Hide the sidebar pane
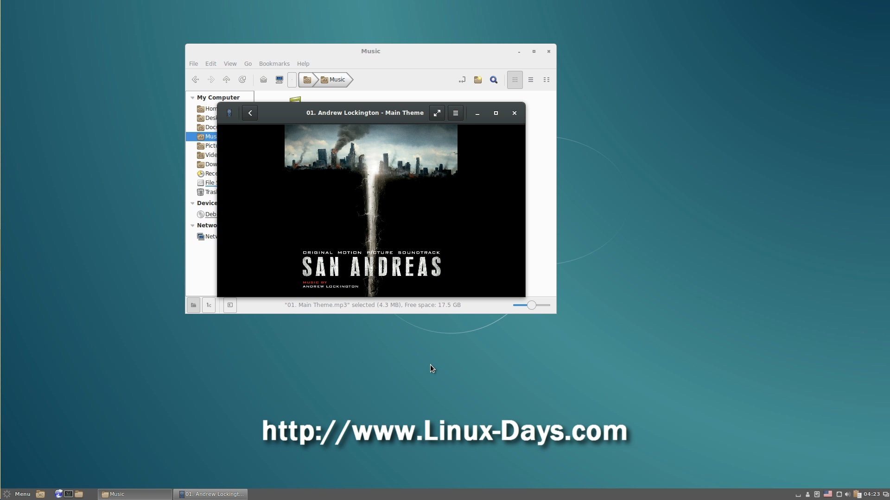Screen dimensions: 890x500 point(230,305)
